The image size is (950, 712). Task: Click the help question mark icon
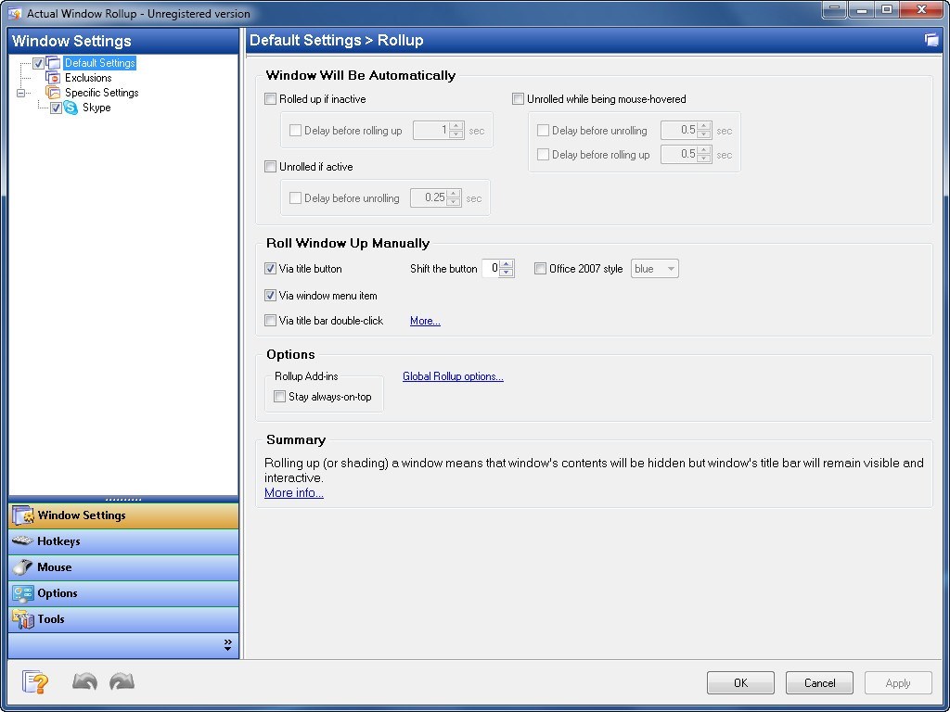coord(34,682)
